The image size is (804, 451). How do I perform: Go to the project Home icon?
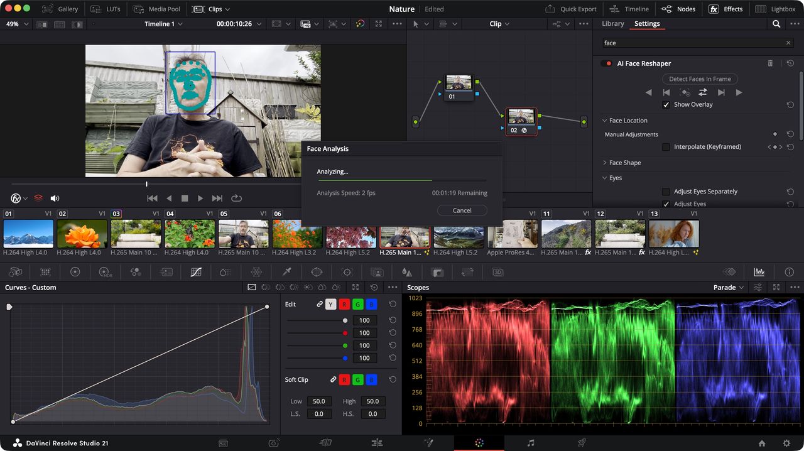tap(762, 443)
